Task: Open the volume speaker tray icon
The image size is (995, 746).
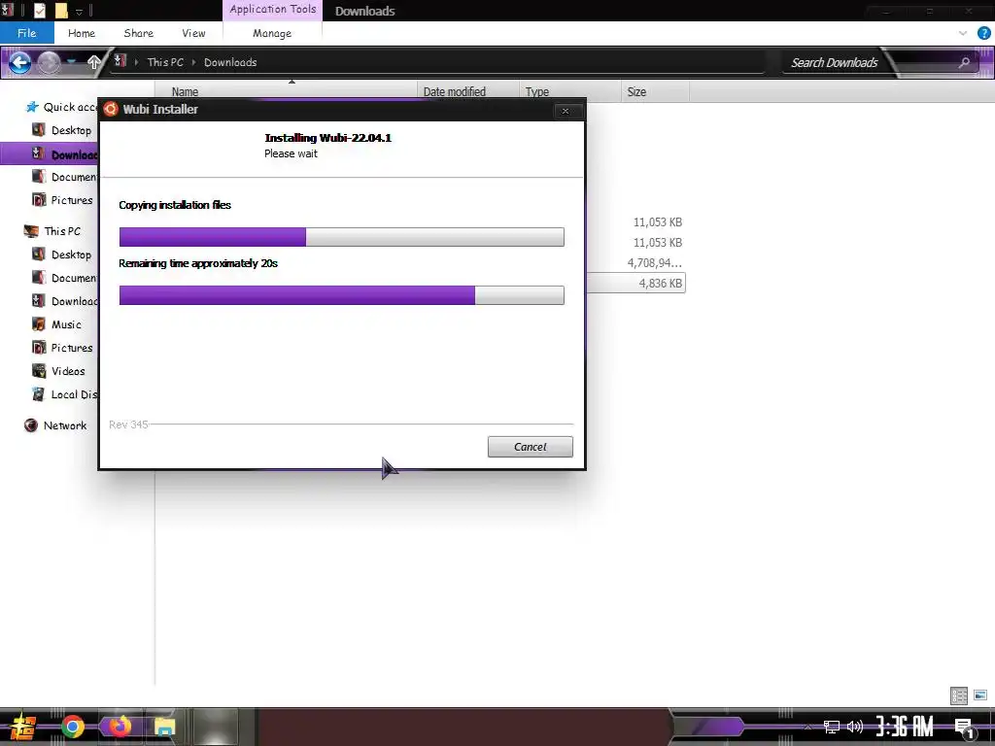Action: (855, 727)
